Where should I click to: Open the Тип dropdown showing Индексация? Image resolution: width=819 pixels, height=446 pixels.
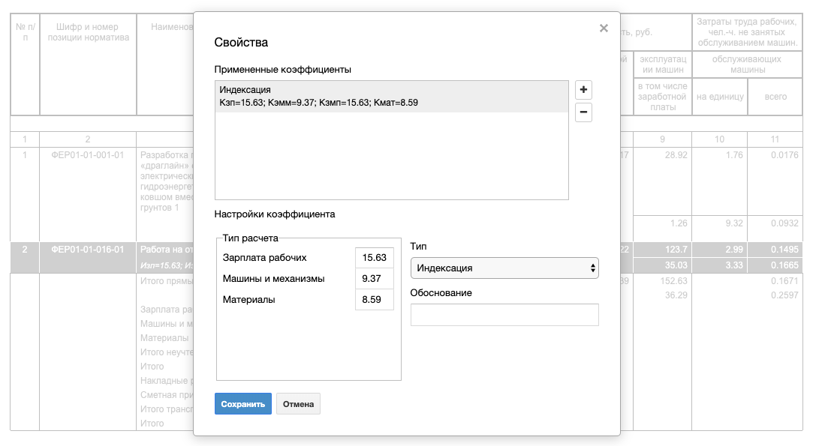(x=504, y=268)
